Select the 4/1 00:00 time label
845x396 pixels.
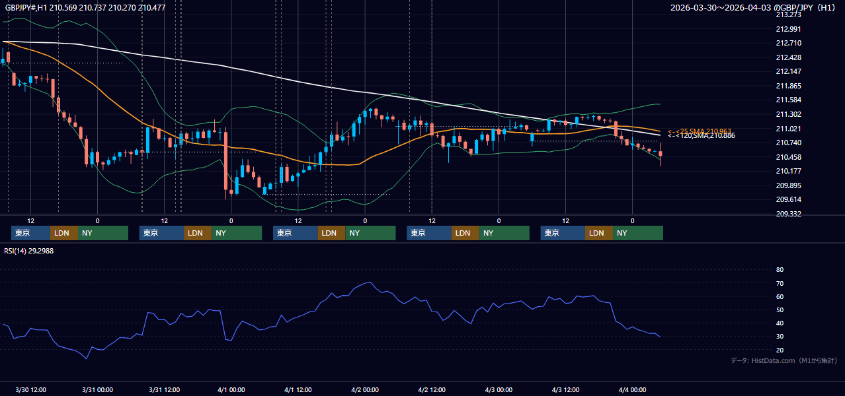point(231,389)
